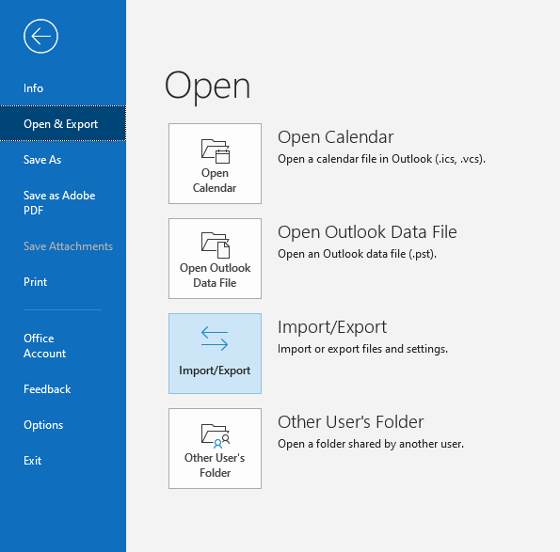The image size is (560, 552).
Task: Click description 'Open an Outlook data file (.pst).'
Action: click(x=357, y=254)
